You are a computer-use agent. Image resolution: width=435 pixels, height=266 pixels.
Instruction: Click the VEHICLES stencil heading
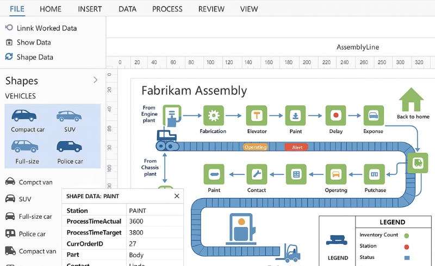21,96
